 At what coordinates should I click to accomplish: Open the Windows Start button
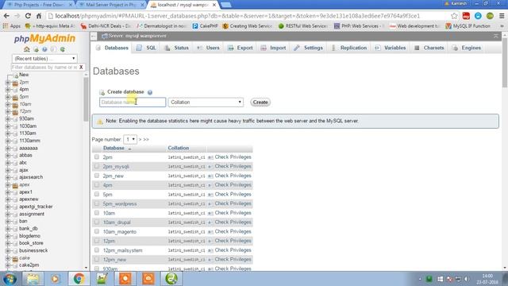tap(10, 279)
